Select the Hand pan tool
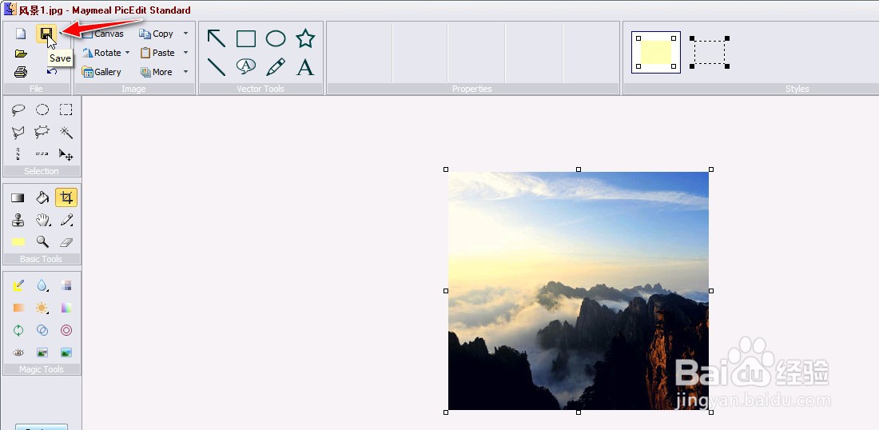Image resolution: width=879 pixels, height=430 pixels. point(42,221)
